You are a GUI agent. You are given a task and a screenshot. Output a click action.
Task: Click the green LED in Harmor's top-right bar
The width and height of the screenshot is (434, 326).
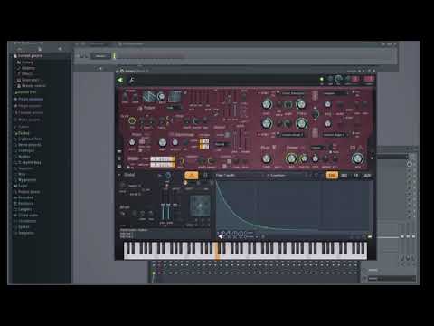[322, 80]
